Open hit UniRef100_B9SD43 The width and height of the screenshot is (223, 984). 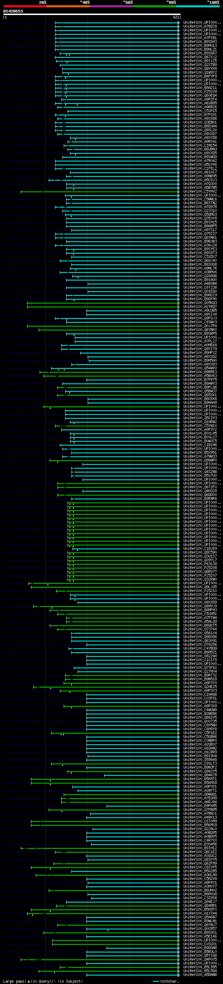(200, 42)
